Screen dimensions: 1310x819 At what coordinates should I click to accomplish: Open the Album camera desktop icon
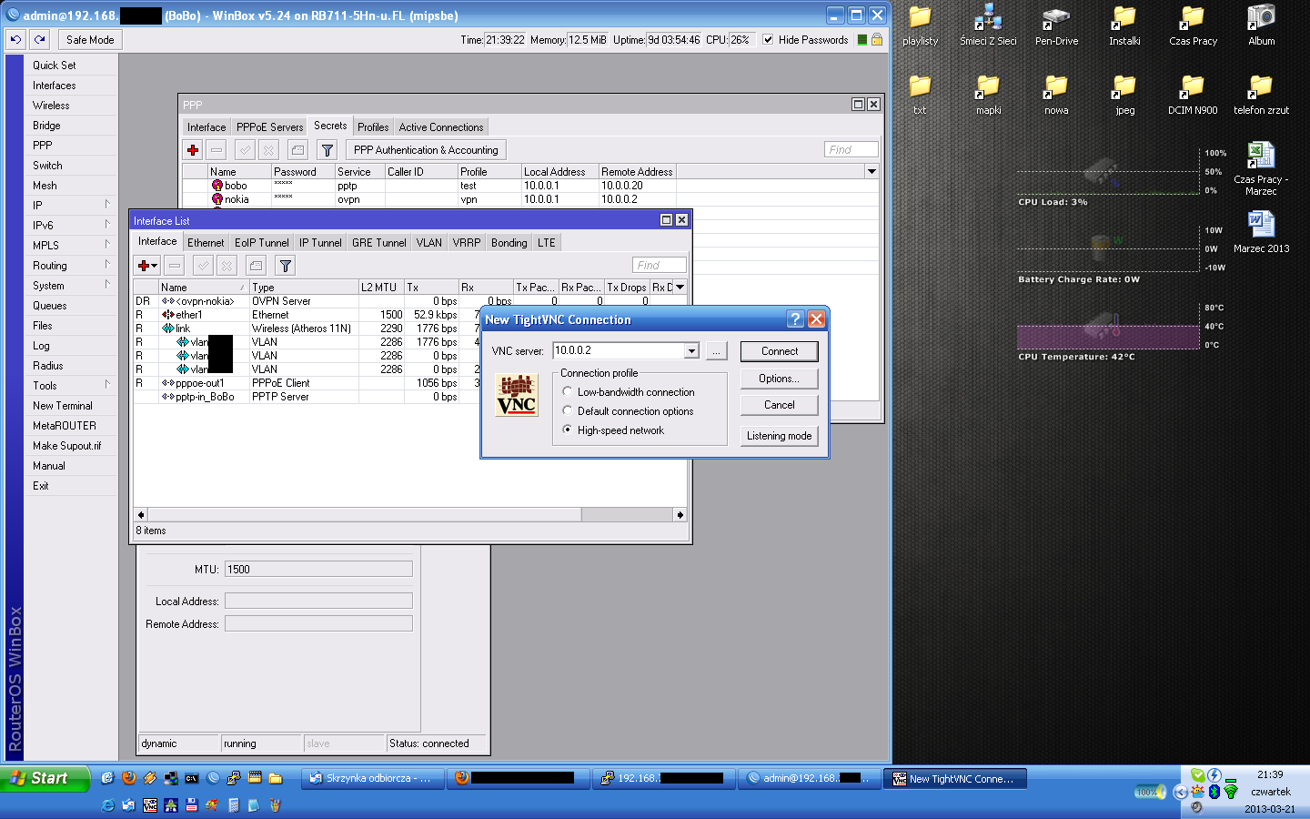tap(1261, 26)
